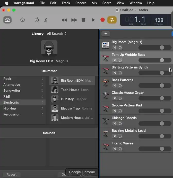Open the GarageBand application menu
The width and height of the screenshot is (173, 178).
(24, 3)
